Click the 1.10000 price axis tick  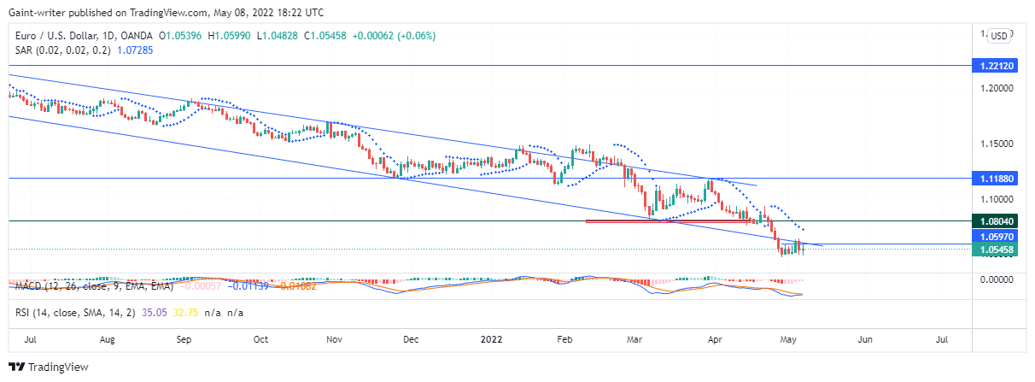[997, 198]
